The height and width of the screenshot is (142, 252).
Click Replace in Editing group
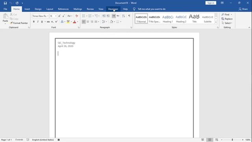pos(227,19)
